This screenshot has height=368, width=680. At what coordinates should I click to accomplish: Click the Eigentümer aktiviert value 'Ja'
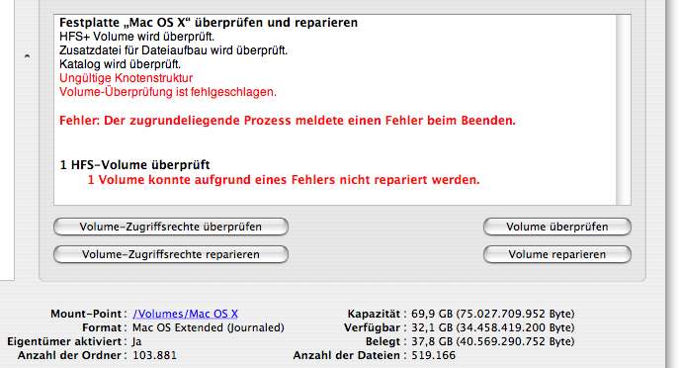tap(137, 341)
